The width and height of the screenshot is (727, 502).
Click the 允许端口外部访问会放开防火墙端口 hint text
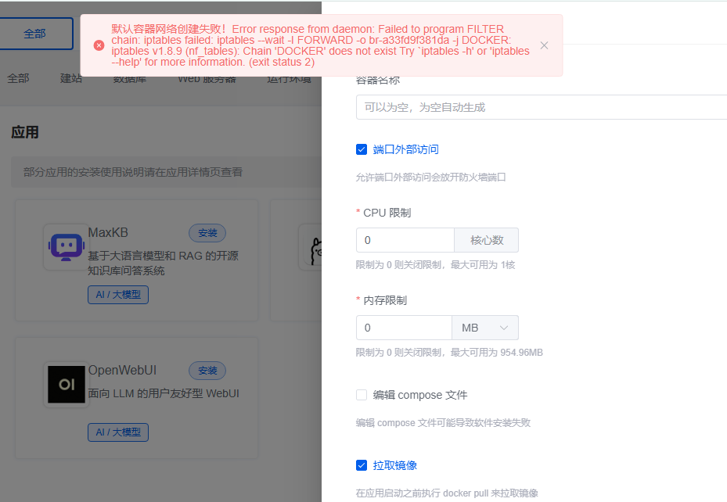(430, 177)
